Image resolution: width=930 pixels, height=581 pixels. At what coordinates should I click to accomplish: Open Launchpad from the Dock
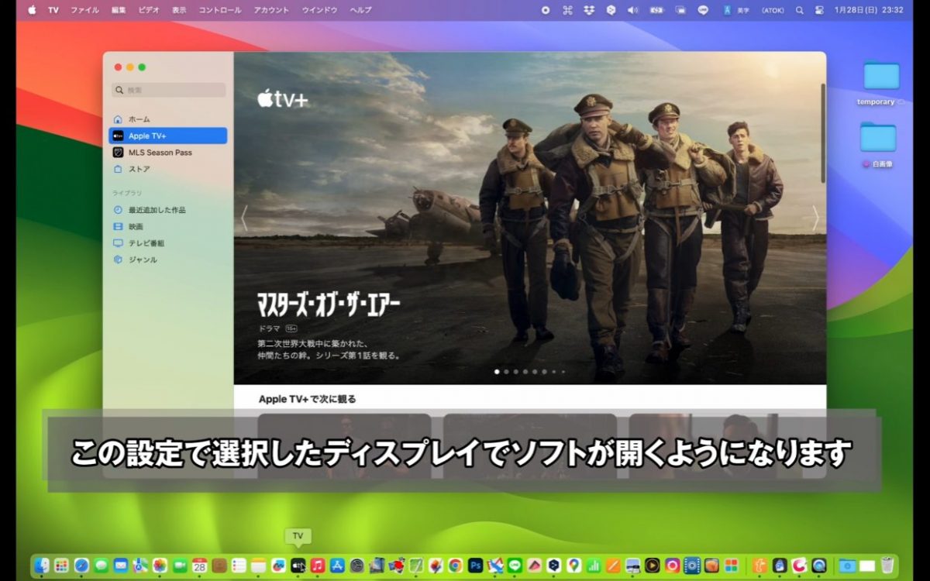pyautogui.click(x=61, y=566)
